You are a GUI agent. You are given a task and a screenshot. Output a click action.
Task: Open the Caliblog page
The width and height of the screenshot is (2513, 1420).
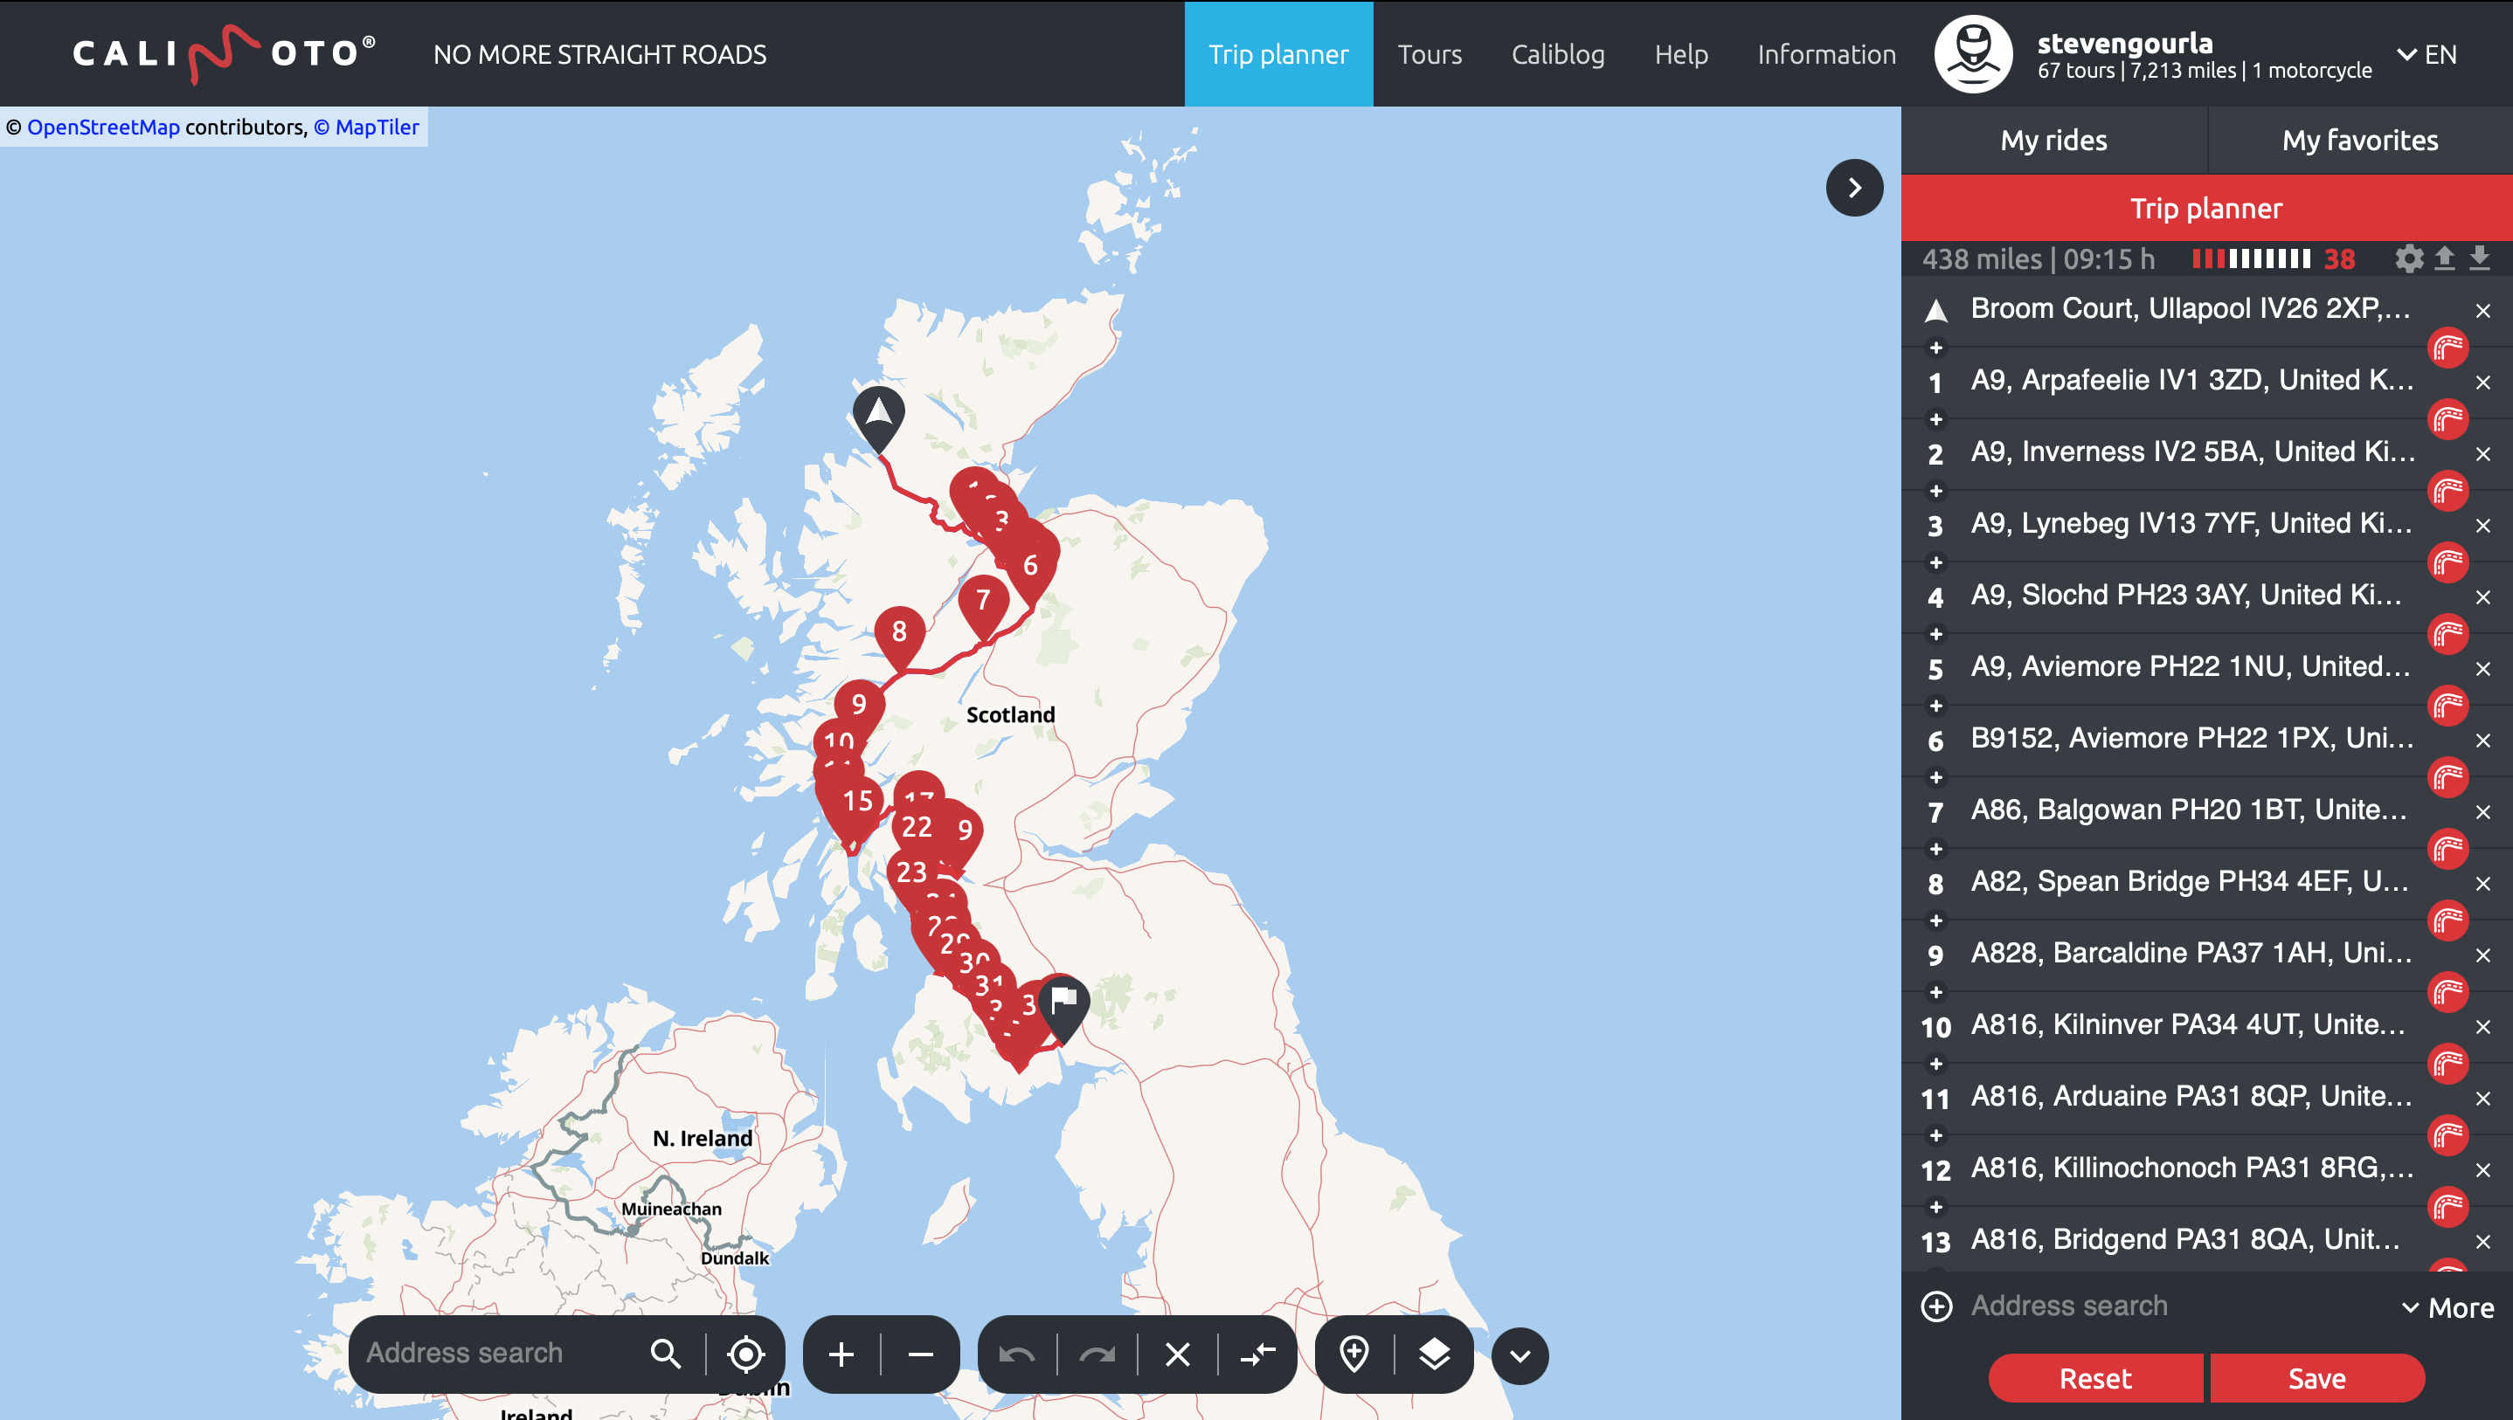click(x=1558, y=55)
